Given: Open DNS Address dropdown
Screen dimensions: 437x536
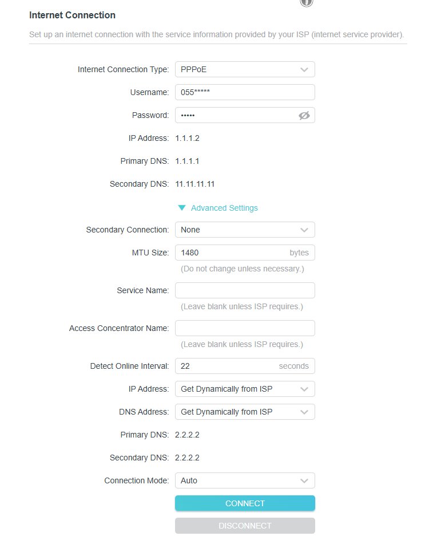Looking at the screenshot, I should pos(245,412).
